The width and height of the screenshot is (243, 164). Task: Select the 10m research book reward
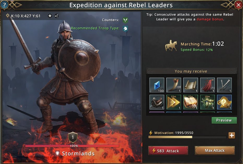tap(191, 102)
